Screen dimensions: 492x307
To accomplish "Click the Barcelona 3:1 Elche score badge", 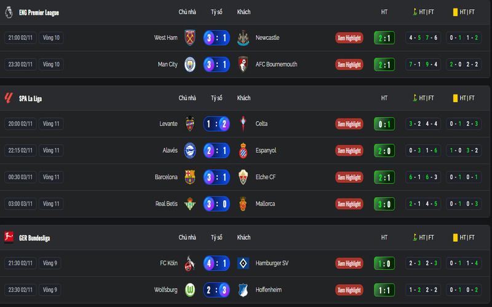I will tap(216, 177).
